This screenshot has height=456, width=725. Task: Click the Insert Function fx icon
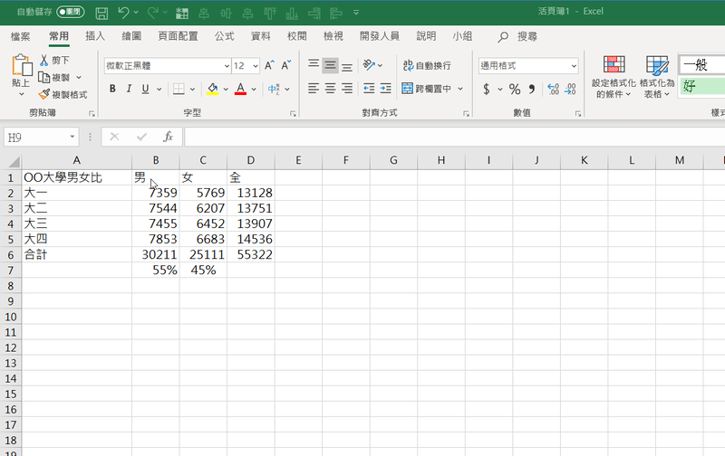point(169,137)
